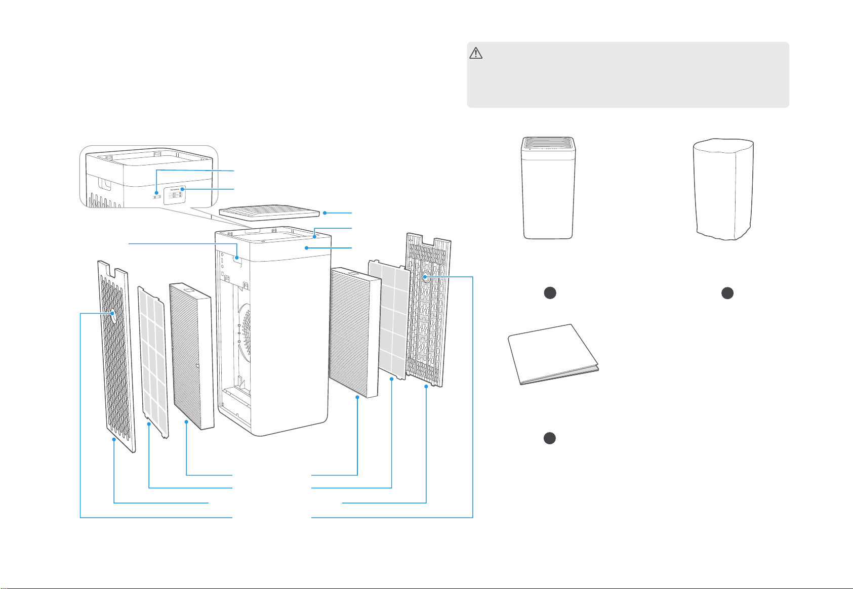Select the right outer perforated side panel

pyautogui.click(x=429, y=310)
